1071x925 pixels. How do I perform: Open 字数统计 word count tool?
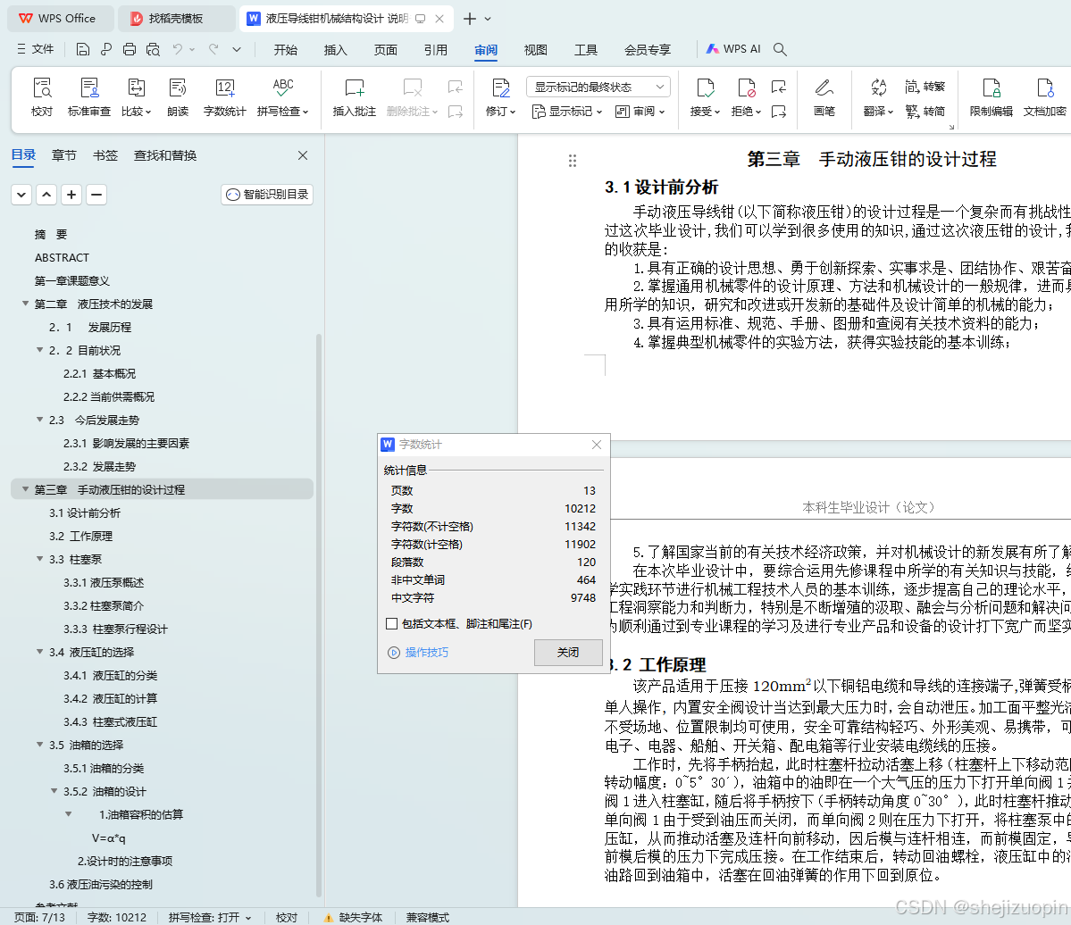(224, 96)
